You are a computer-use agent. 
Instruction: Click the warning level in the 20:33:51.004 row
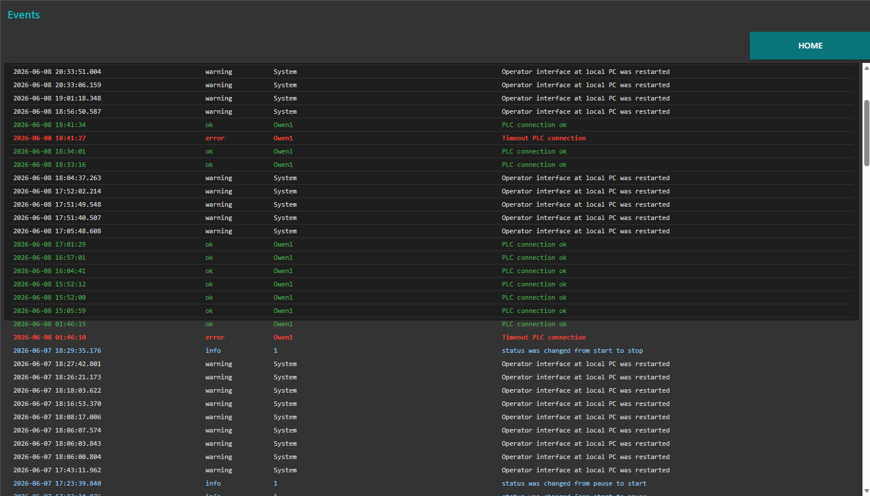tap(219, 72)
